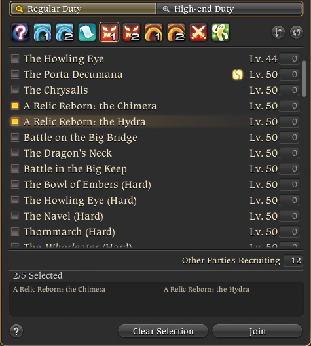Check The Porta Decumana duty box
The height and width of the screenshot is (346, 311).
(x=15, y=74)
